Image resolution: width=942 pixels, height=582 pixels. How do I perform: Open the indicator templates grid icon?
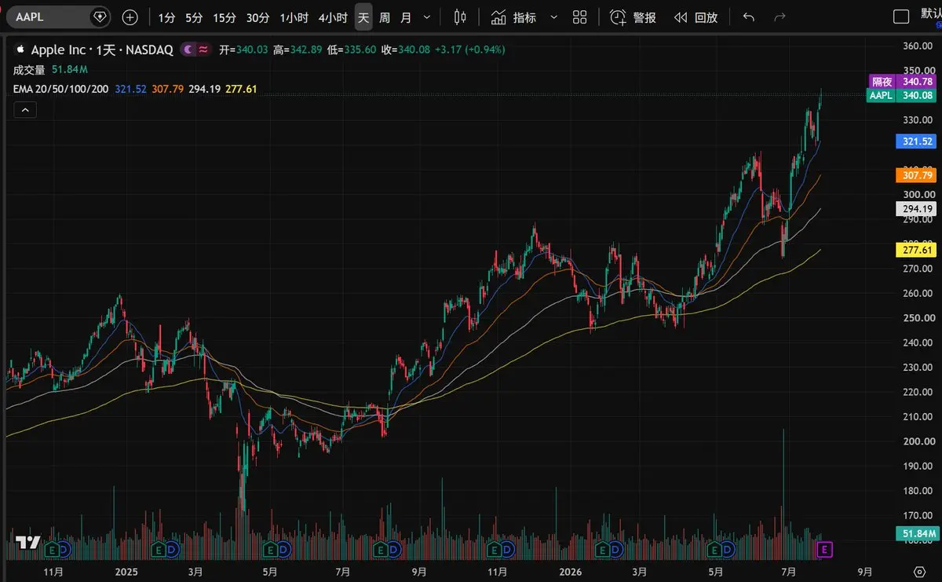[580, 17]
